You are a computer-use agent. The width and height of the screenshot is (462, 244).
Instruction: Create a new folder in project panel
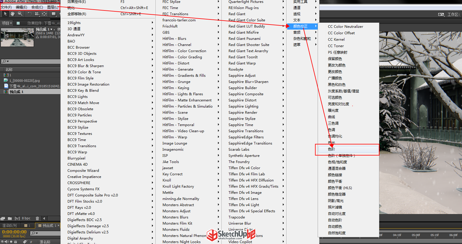pyautogui.click(x=10, y=219)
